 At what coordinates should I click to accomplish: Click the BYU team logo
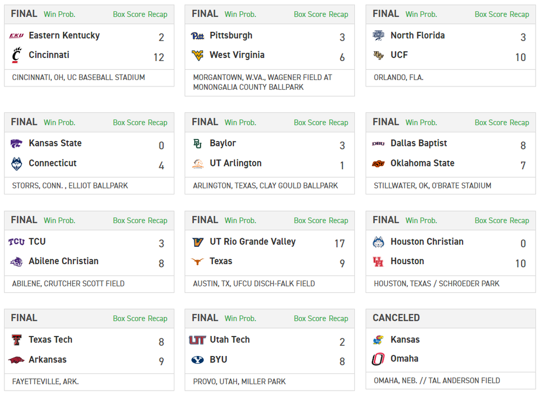point(198,360)
